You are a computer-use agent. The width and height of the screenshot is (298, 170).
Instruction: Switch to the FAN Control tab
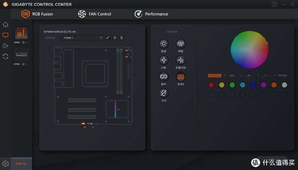(x=95, y=14)
